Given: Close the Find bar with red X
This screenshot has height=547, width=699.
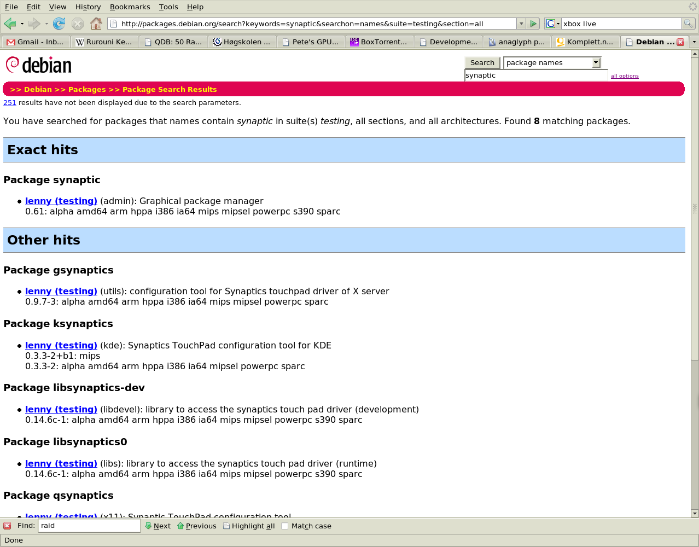Looking at the screenshot, I should [7, 526].
